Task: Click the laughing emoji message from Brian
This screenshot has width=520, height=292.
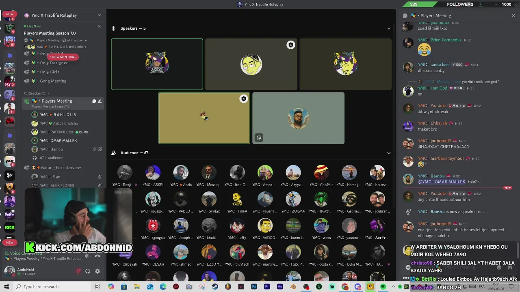Action: (x=424, y=49)
